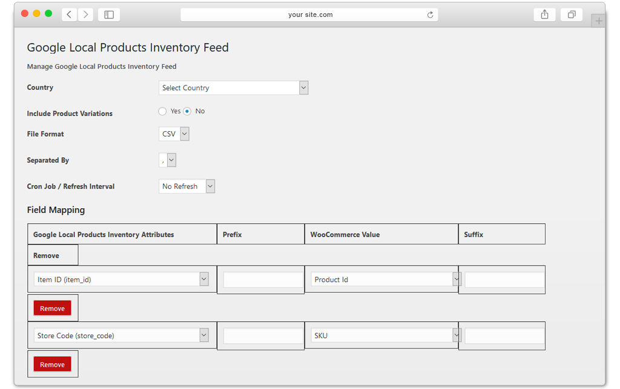This screenshot has width=620, height=389.
Task: Click the Field Mapping heading
Action: click(56, 210)
